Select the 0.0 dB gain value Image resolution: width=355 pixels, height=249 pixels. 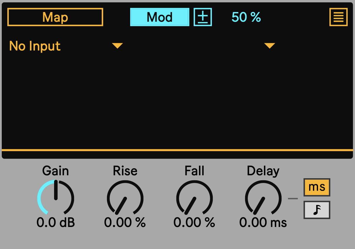click(x=56, y=223)
